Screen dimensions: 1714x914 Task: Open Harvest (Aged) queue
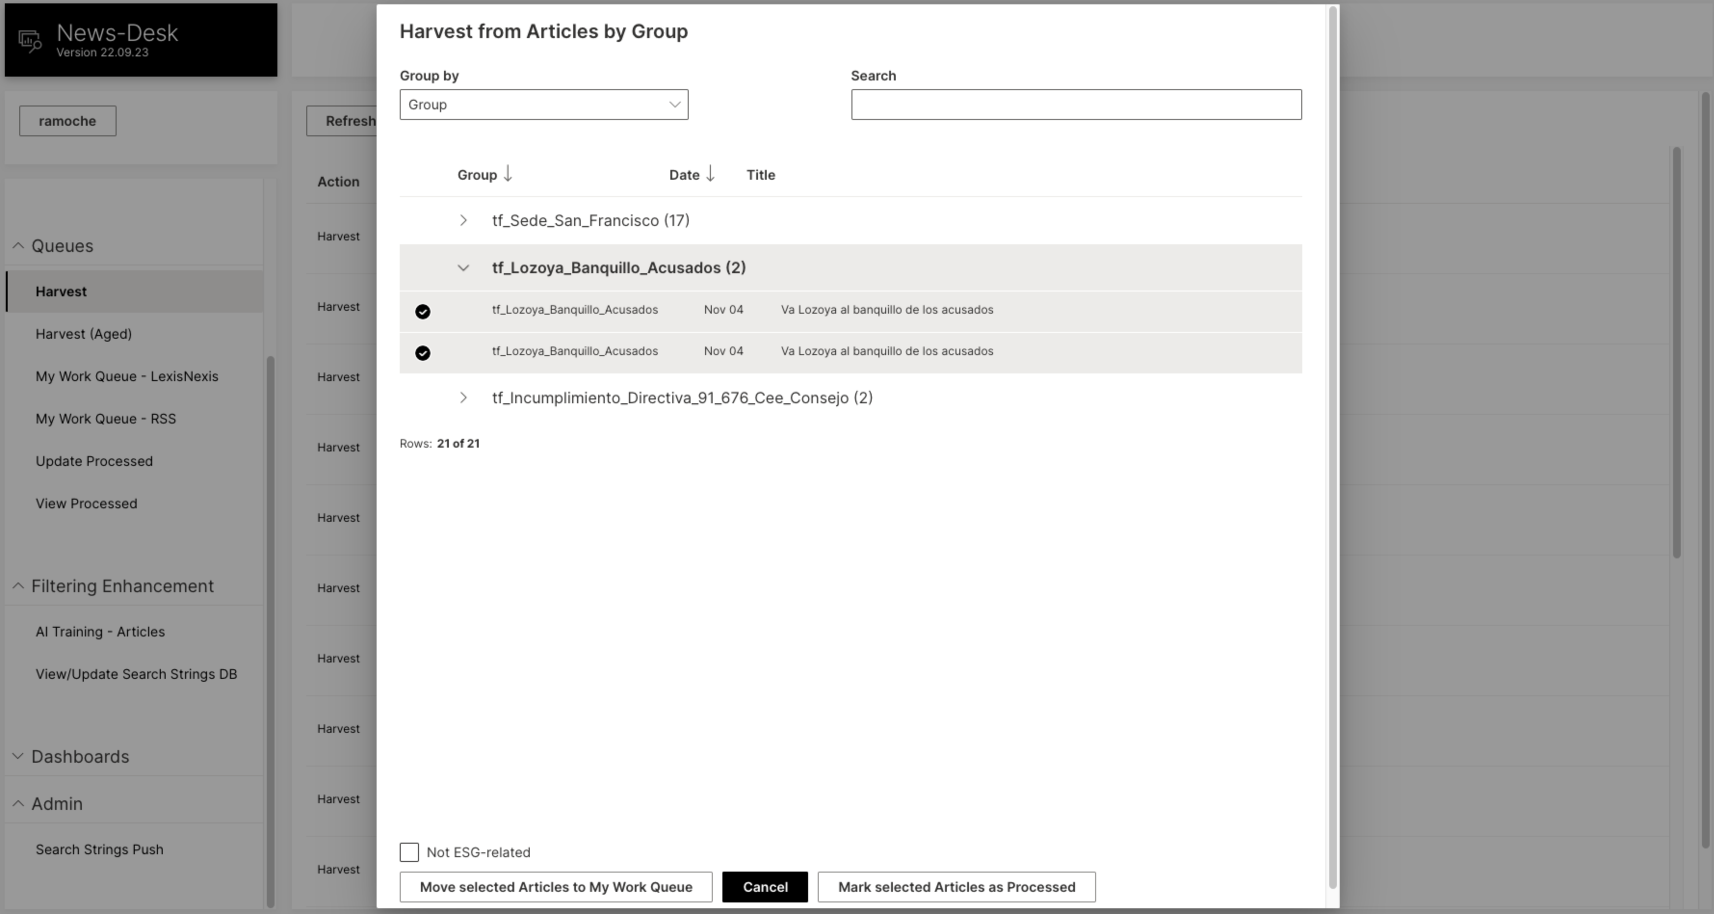tap(84, 333)
